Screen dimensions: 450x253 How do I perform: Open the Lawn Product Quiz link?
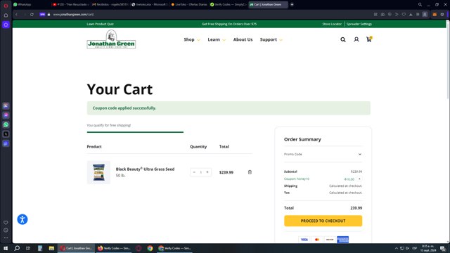(x=100, y=24)
